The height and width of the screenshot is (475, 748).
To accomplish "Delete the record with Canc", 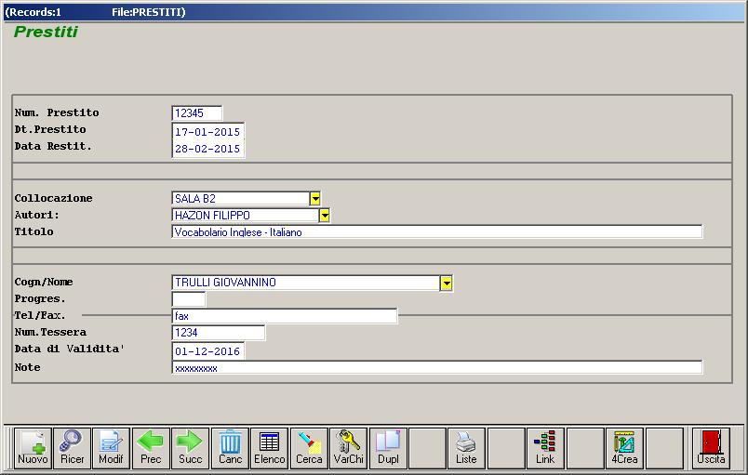I will click(x=230, y=448).
